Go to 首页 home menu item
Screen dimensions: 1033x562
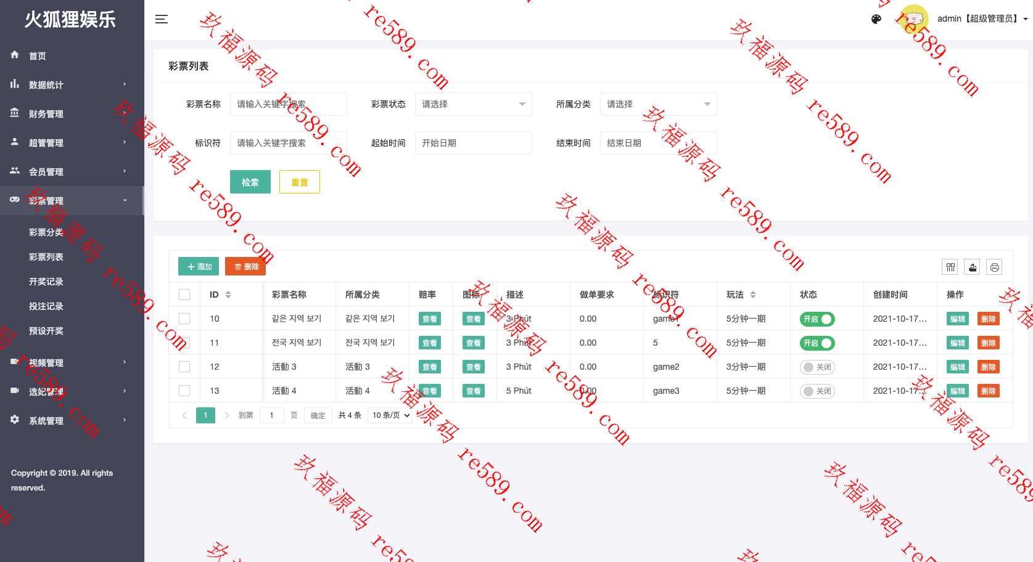click(72, 55)
